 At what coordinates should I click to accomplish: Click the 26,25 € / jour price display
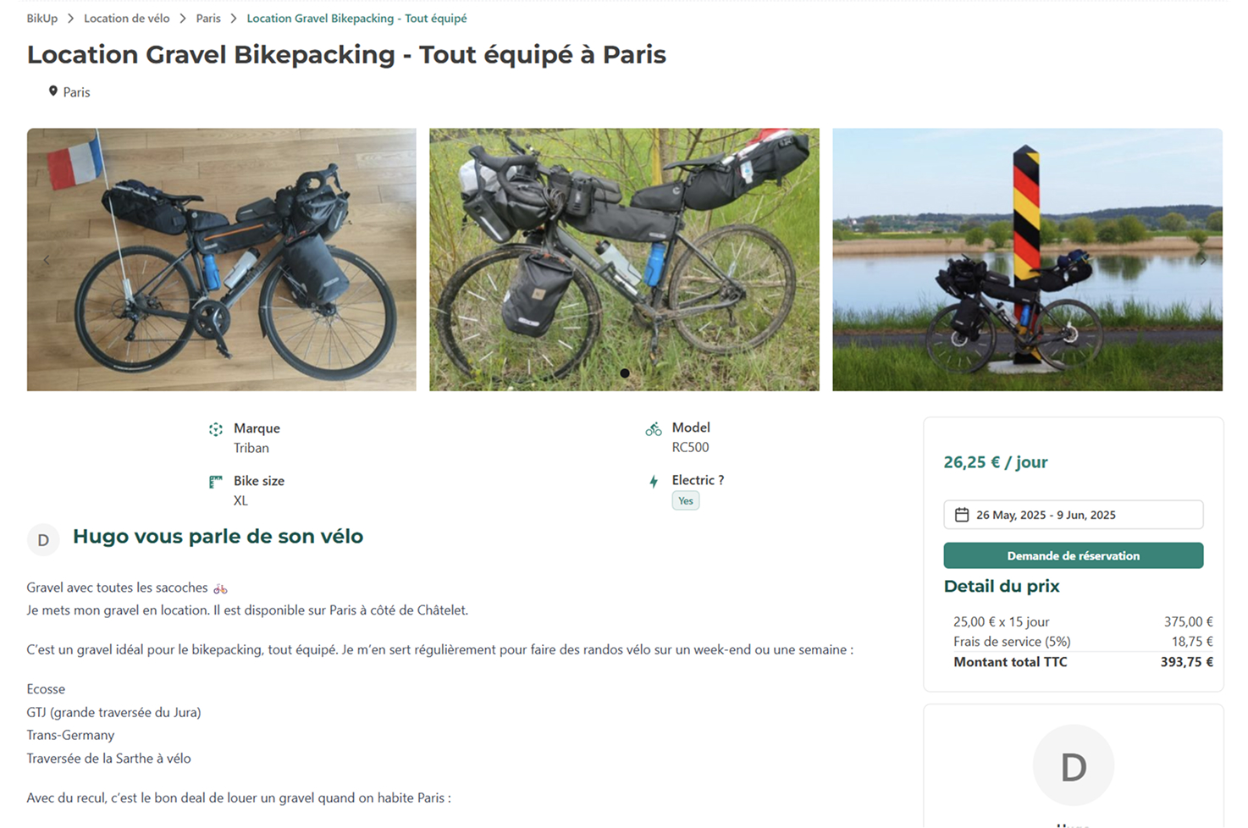pyautogui.click(x=996, y=462)
